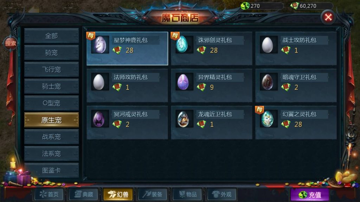Click the round red 搜索 search button

[x=10, y=43]
